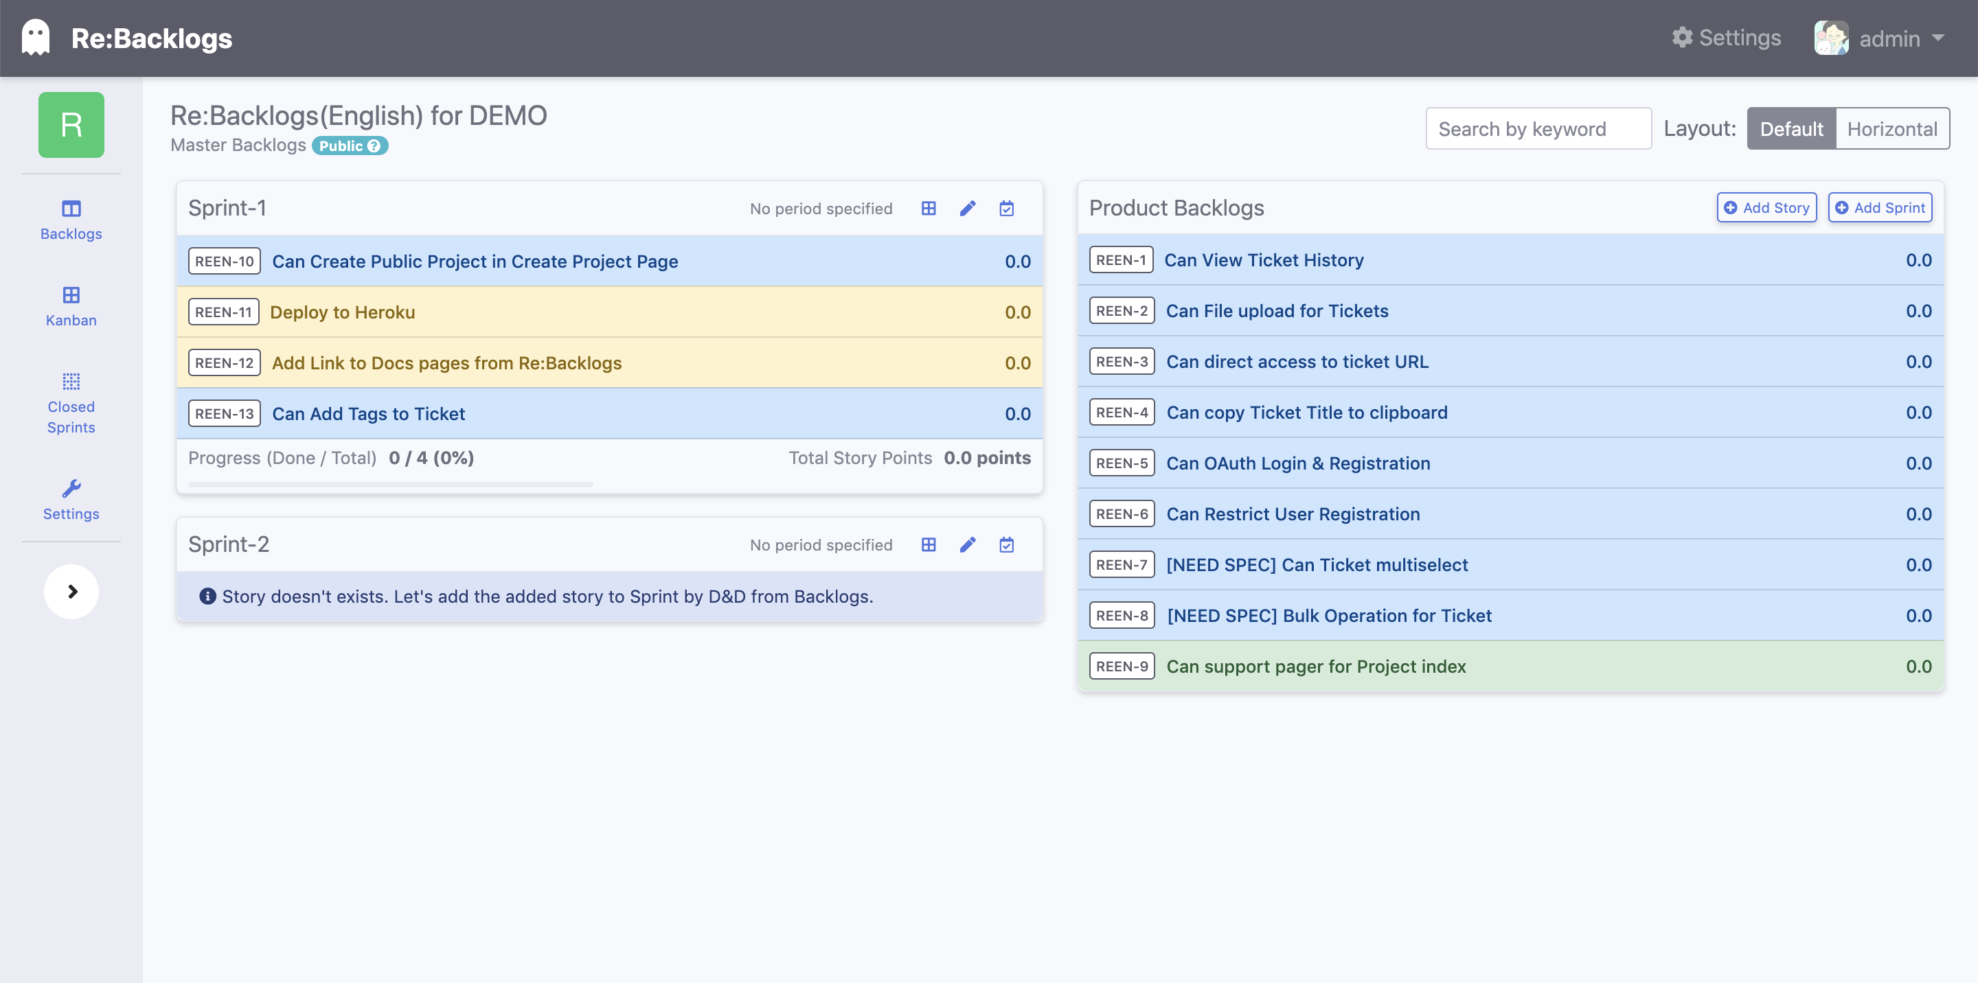Screen dimensions: 1978x983
Task: Click Sprint-1 calendar check icon
Action: coord(1006,208)
